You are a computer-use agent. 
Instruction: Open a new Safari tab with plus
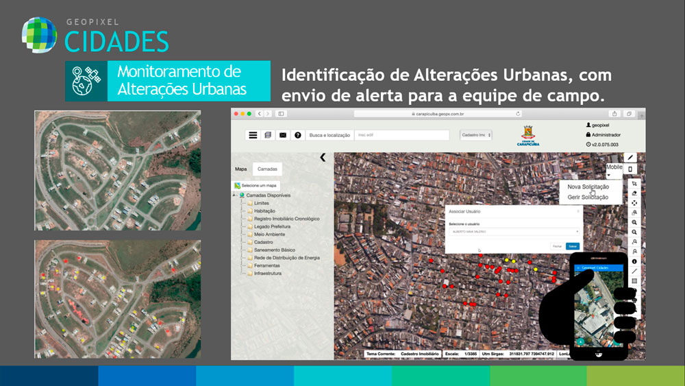click(641, 116)
